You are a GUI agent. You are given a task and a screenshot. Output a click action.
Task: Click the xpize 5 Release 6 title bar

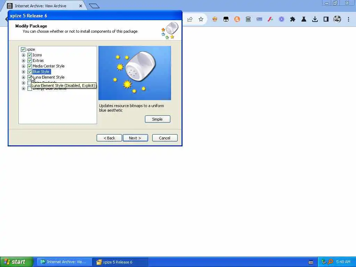pyautogui.click(x=95, y=16)
